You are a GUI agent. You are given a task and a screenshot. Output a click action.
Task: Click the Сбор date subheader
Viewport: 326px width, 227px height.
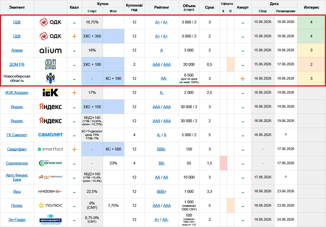point(263,11)
